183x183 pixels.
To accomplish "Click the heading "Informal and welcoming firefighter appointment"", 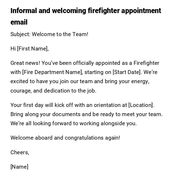I will 85,11.
